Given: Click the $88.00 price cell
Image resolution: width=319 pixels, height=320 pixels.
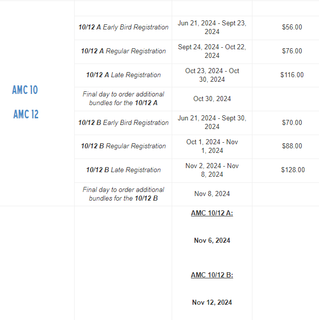Looking at the screenshot, I should (292, 146).
